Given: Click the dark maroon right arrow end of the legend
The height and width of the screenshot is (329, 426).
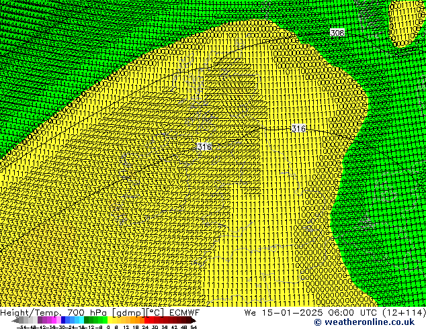Looking at the screenshot, I should [194, 320].
